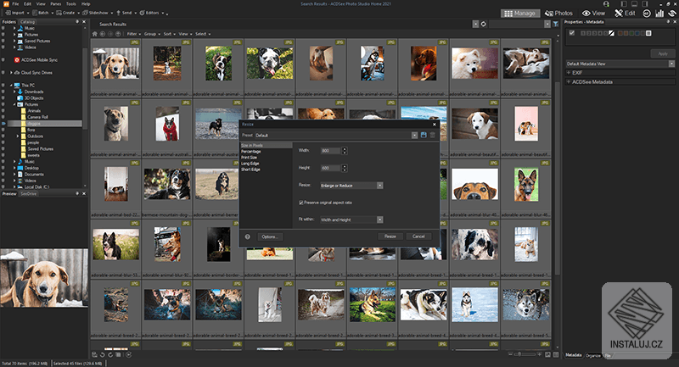Save the current resize preset
679x367 pixels.
(x=422, y=135)
